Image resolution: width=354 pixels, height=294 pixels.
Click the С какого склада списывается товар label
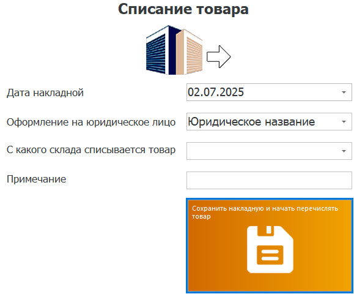91,149
